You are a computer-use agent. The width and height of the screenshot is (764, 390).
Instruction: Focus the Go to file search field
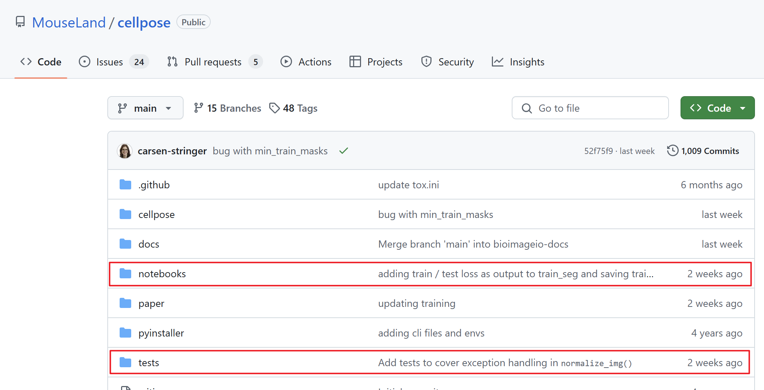click(x=590, y=108)
